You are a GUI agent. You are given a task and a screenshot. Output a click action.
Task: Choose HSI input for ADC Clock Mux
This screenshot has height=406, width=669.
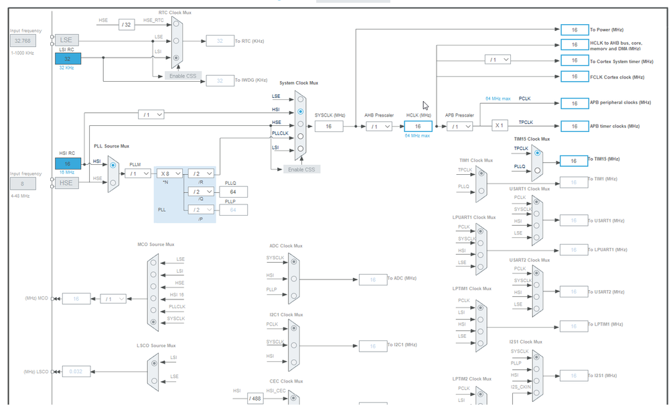(293, 279)
